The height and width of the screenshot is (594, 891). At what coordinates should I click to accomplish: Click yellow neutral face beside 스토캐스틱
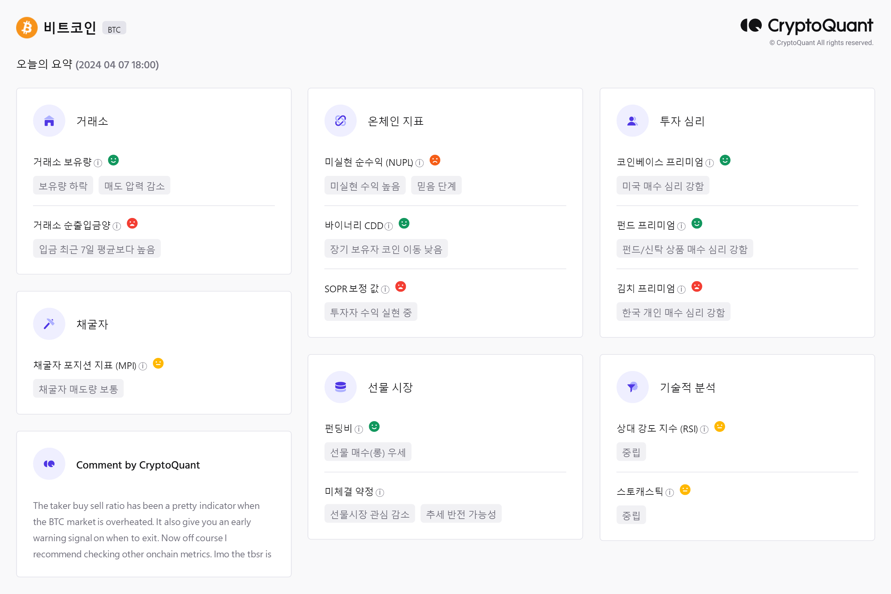tap(685, 490)
